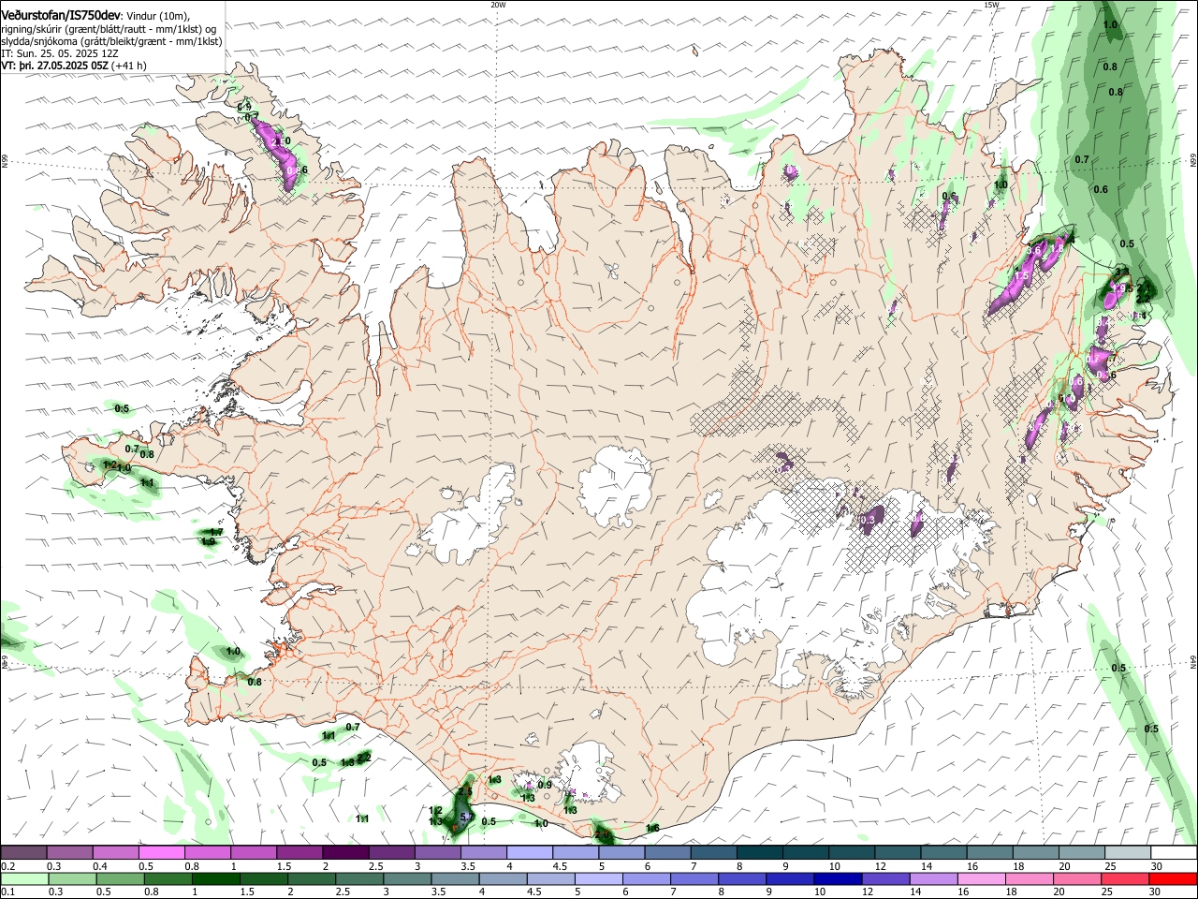Click the pale grey 25 swatch in snow legend

tap(1127, 853)
